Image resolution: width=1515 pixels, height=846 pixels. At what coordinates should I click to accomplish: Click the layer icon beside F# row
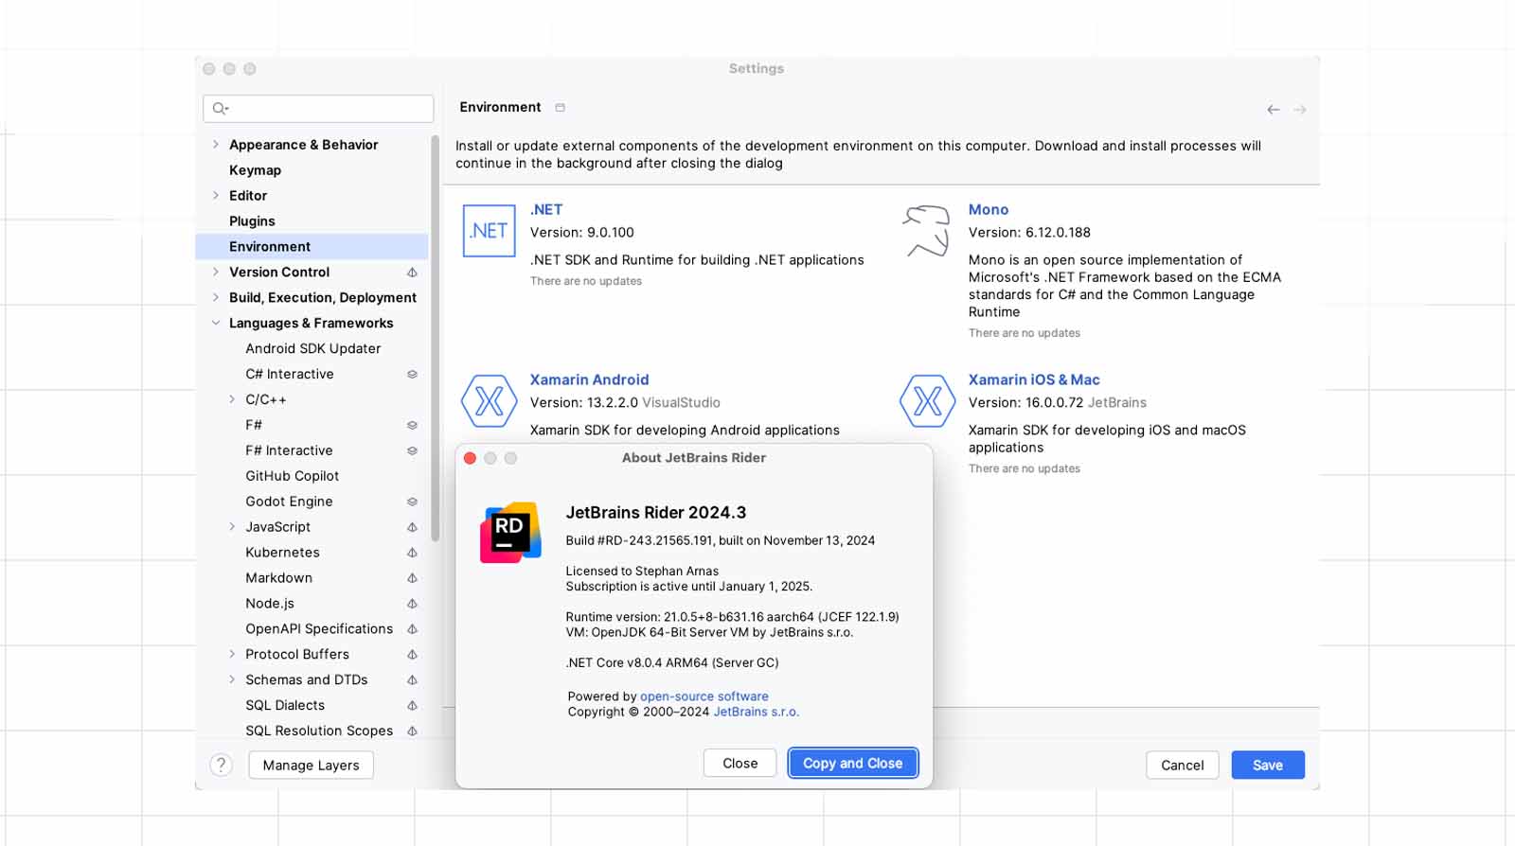pos(412,426)
